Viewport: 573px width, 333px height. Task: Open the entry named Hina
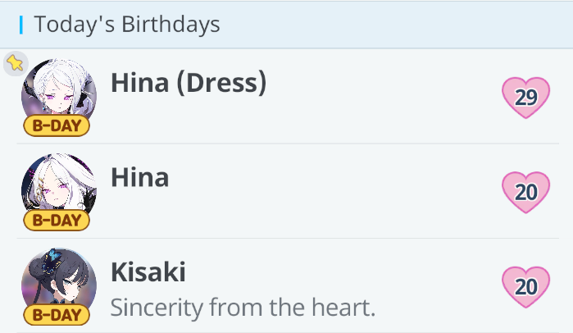[x=140, y=177]
